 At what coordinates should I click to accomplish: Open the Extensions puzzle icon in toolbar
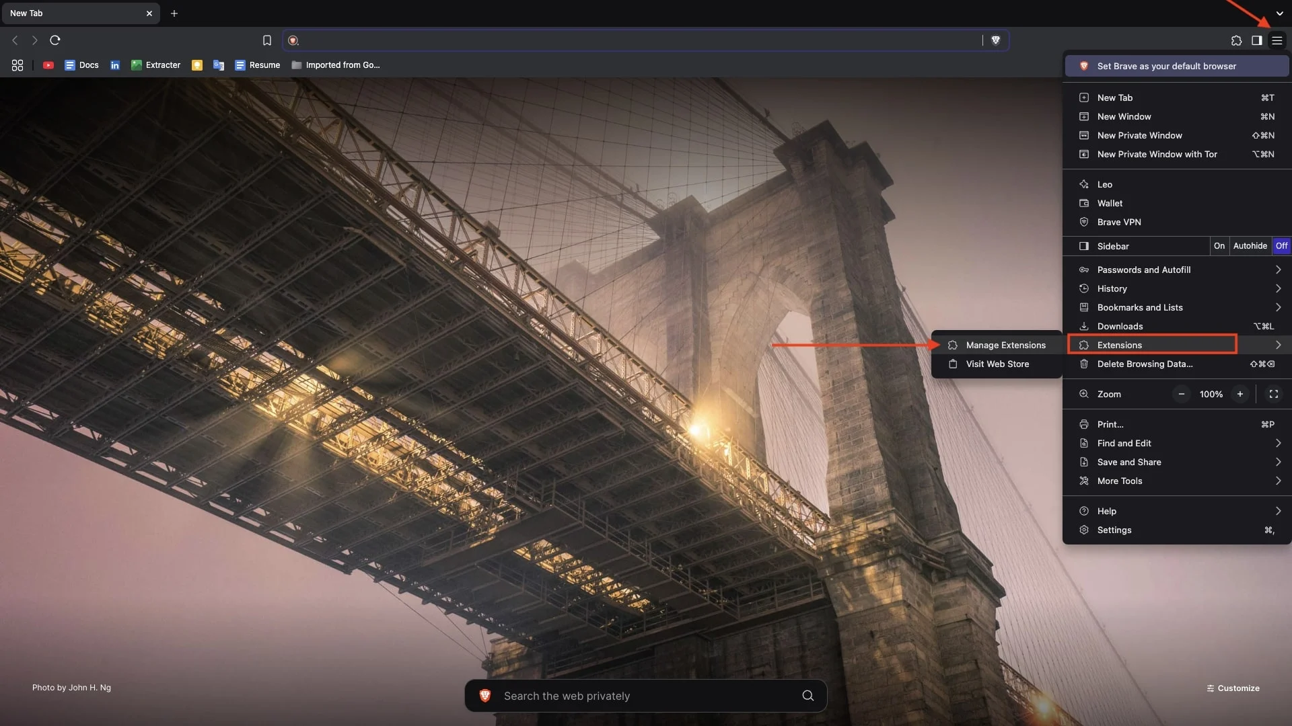1236,40
